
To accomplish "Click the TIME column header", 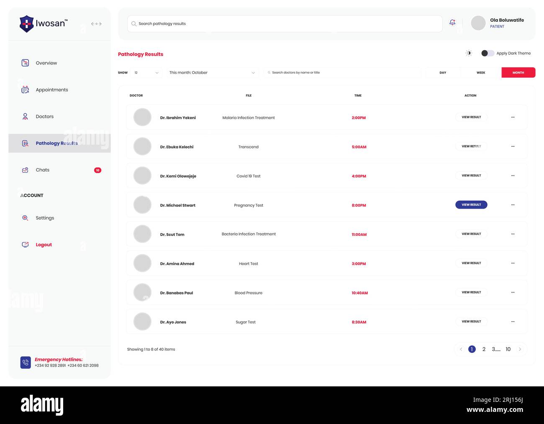I will point(358,96).
